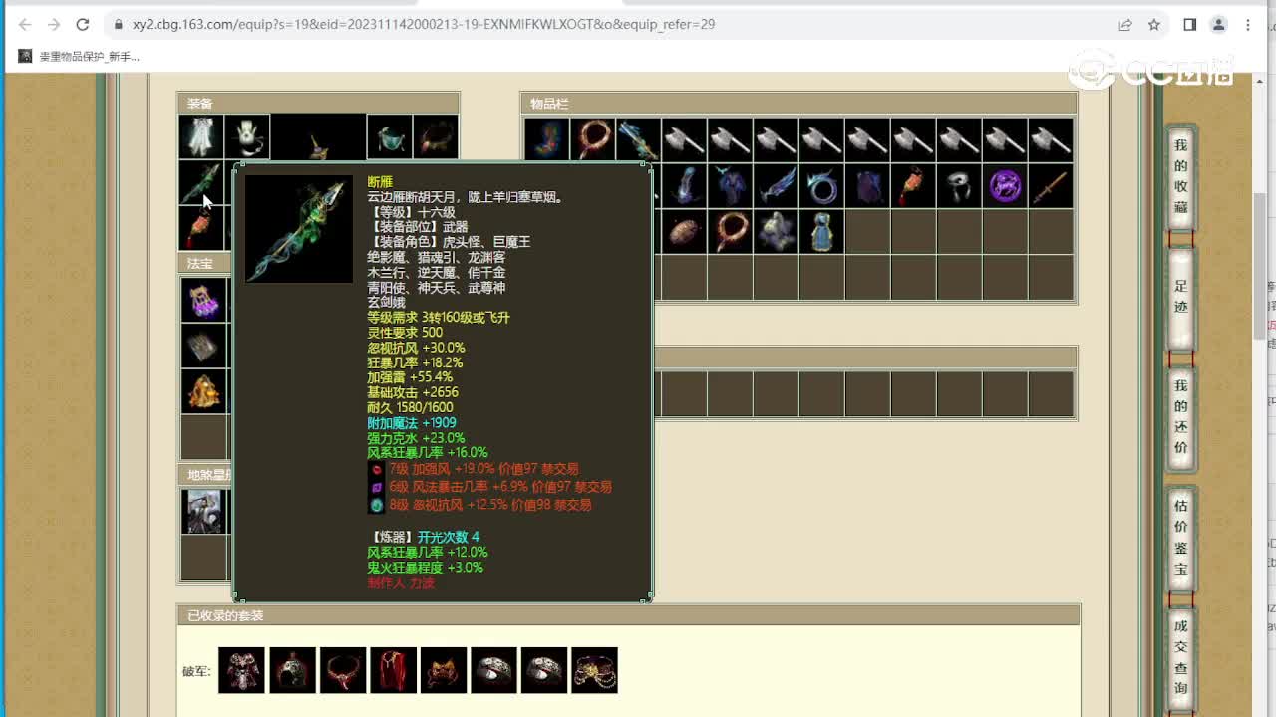Select flame ring beside the colorful boot

click(x=593, y=139)
